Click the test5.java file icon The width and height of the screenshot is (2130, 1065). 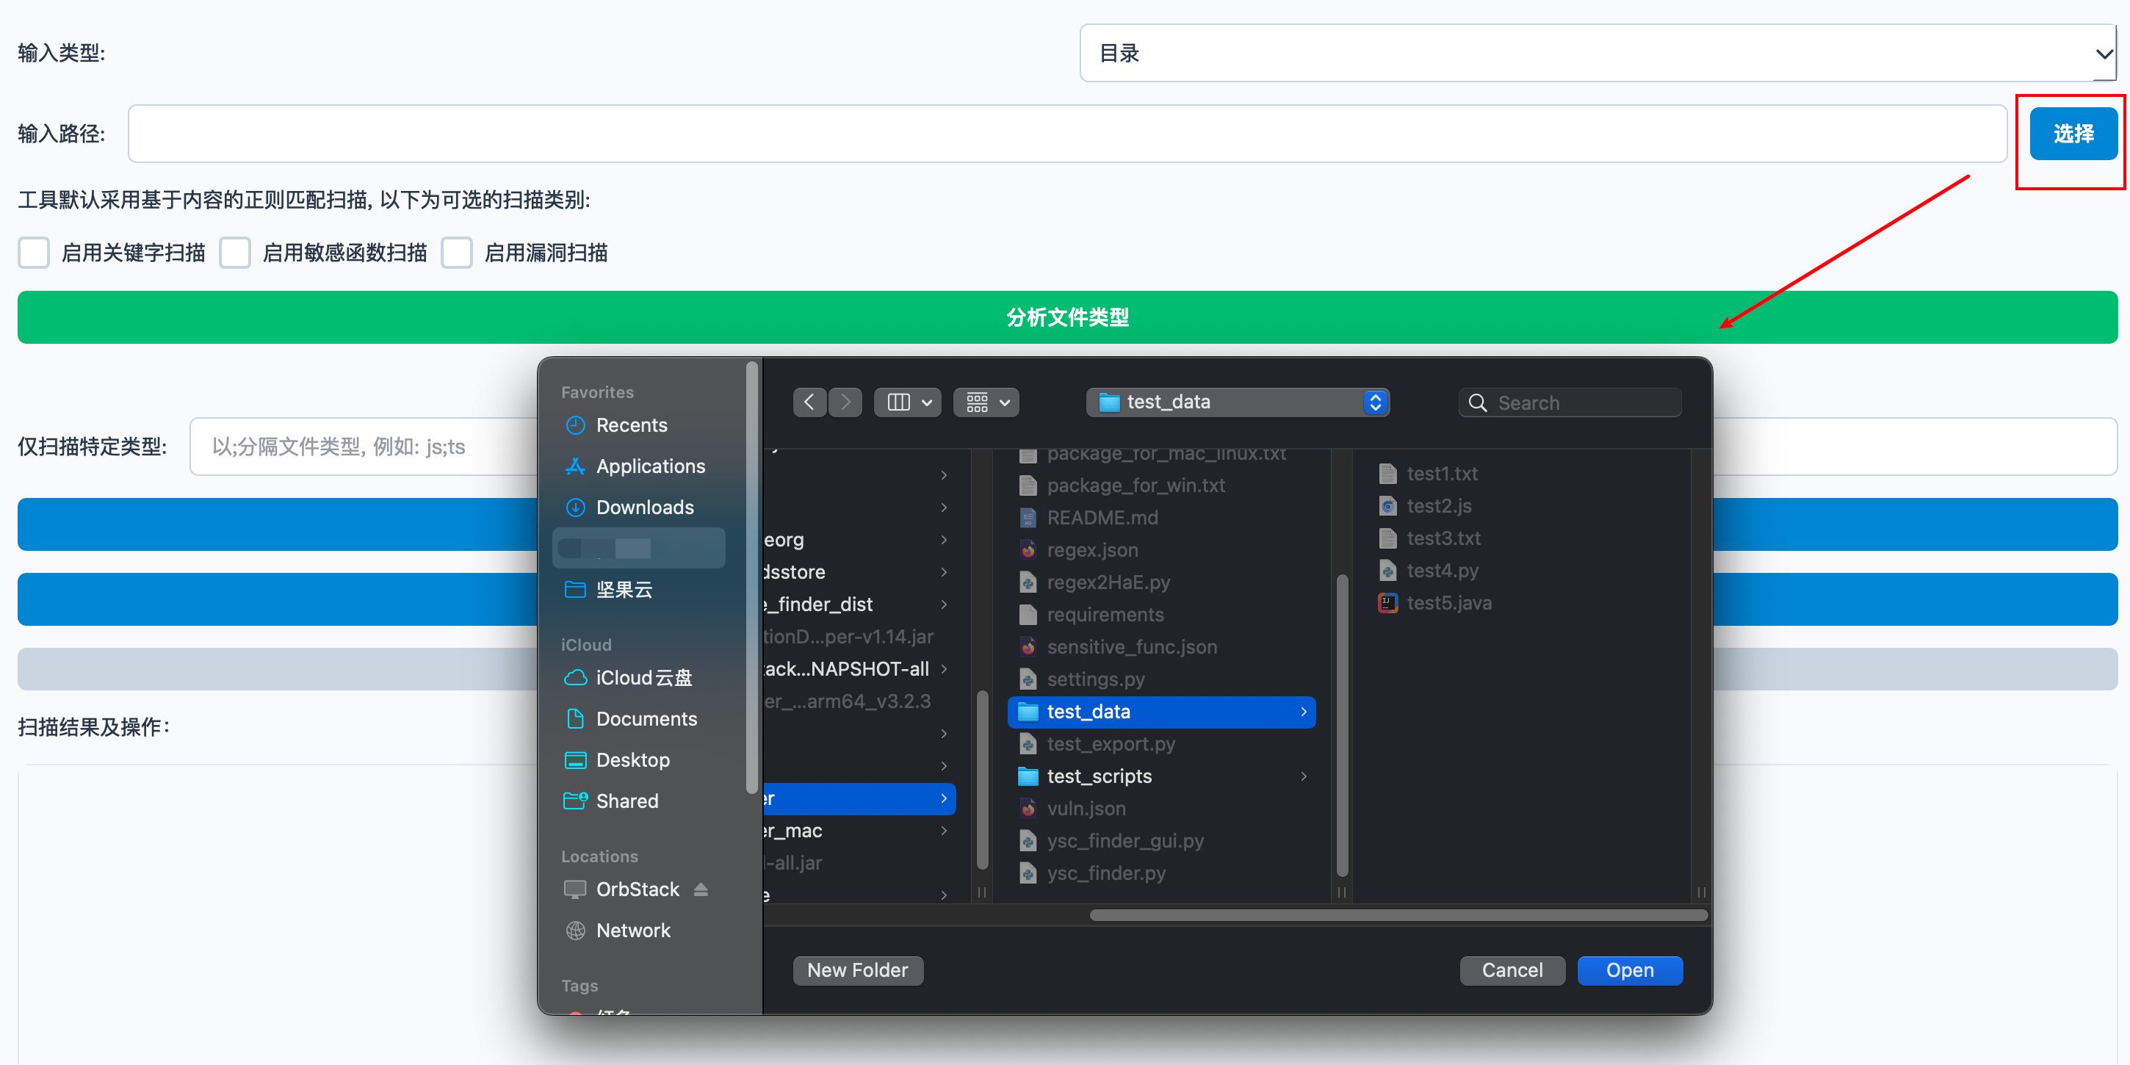[x=1388, y=603]
